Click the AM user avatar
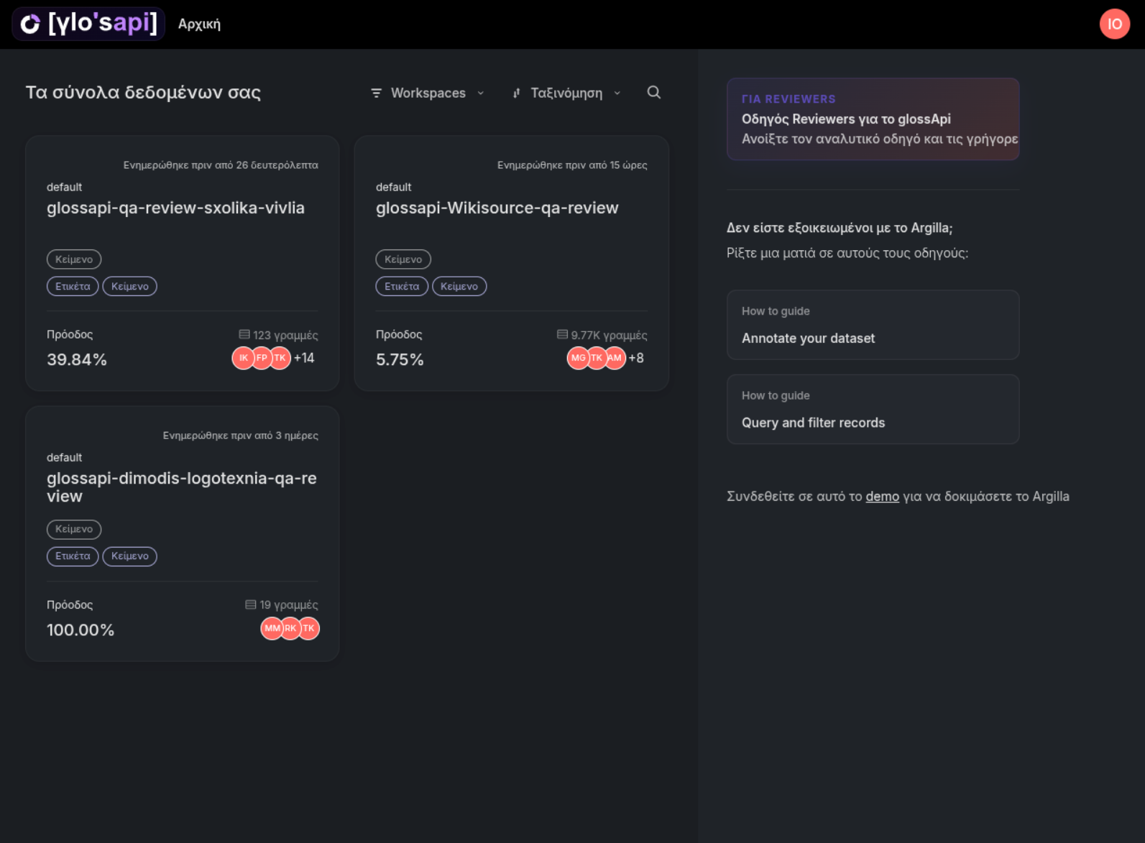 615,358
